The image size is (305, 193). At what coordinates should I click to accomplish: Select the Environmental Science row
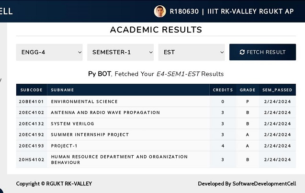pyautogui.click(x=156, y=102)
